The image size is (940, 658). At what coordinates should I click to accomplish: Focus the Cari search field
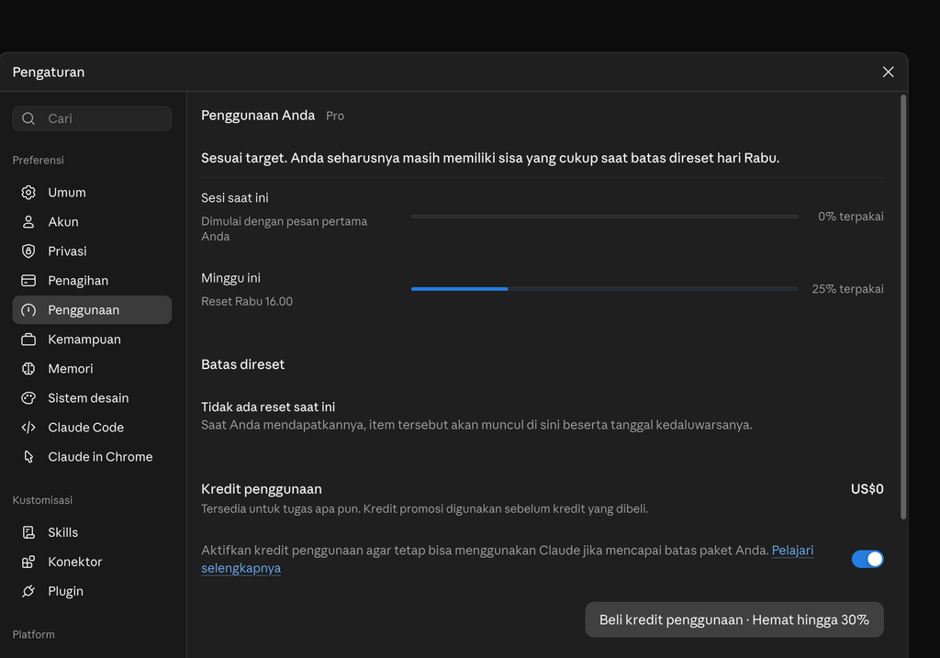92,118
